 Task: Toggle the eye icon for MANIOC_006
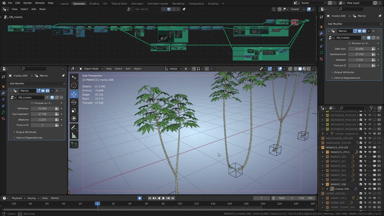click(x=370, y=184)
